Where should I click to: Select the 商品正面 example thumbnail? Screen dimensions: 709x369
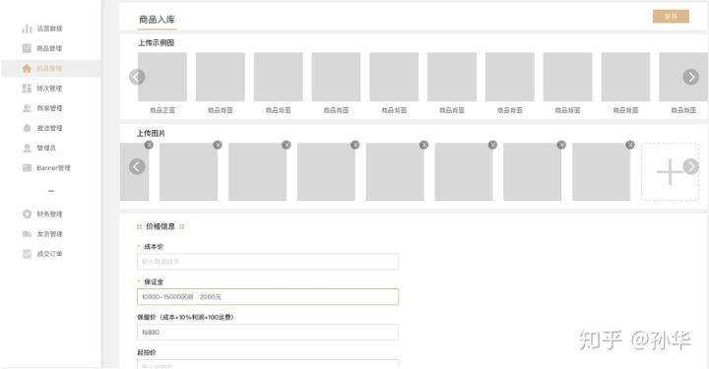pos(162,77)
